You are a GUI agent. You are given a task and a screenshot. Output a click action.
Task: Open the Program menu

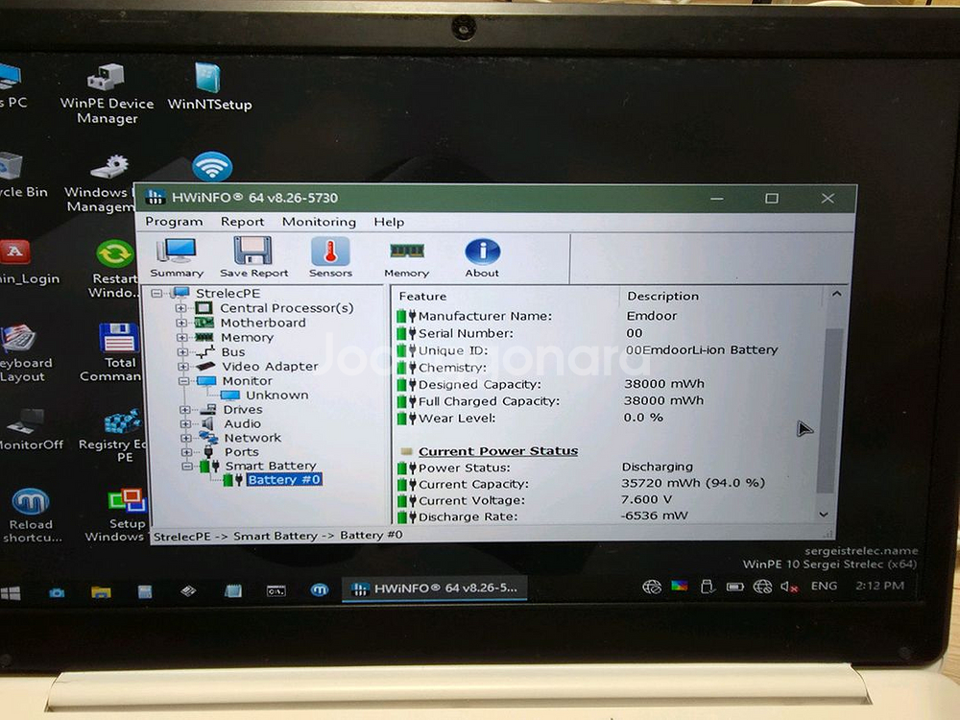(x=174, y=222)
